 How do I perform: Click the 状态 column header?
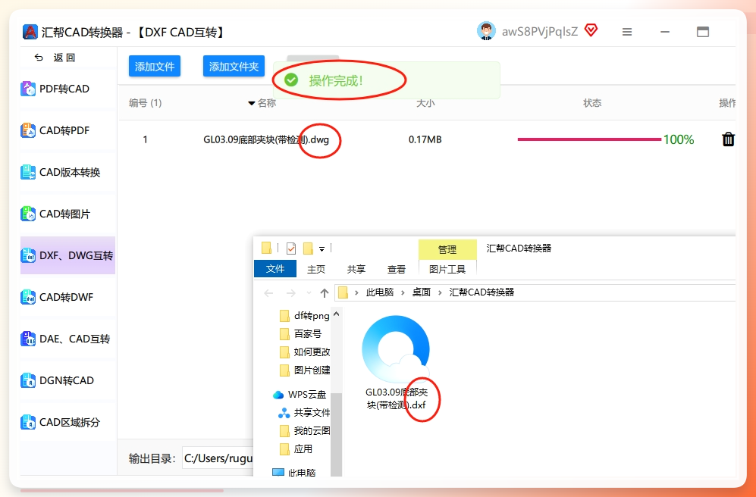click(592, 103)
